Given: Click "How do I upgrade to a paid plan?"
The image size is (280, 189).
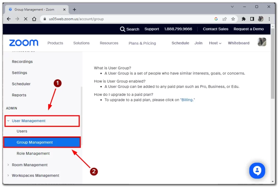Looking at the screenshot, I should coord(124,94).
